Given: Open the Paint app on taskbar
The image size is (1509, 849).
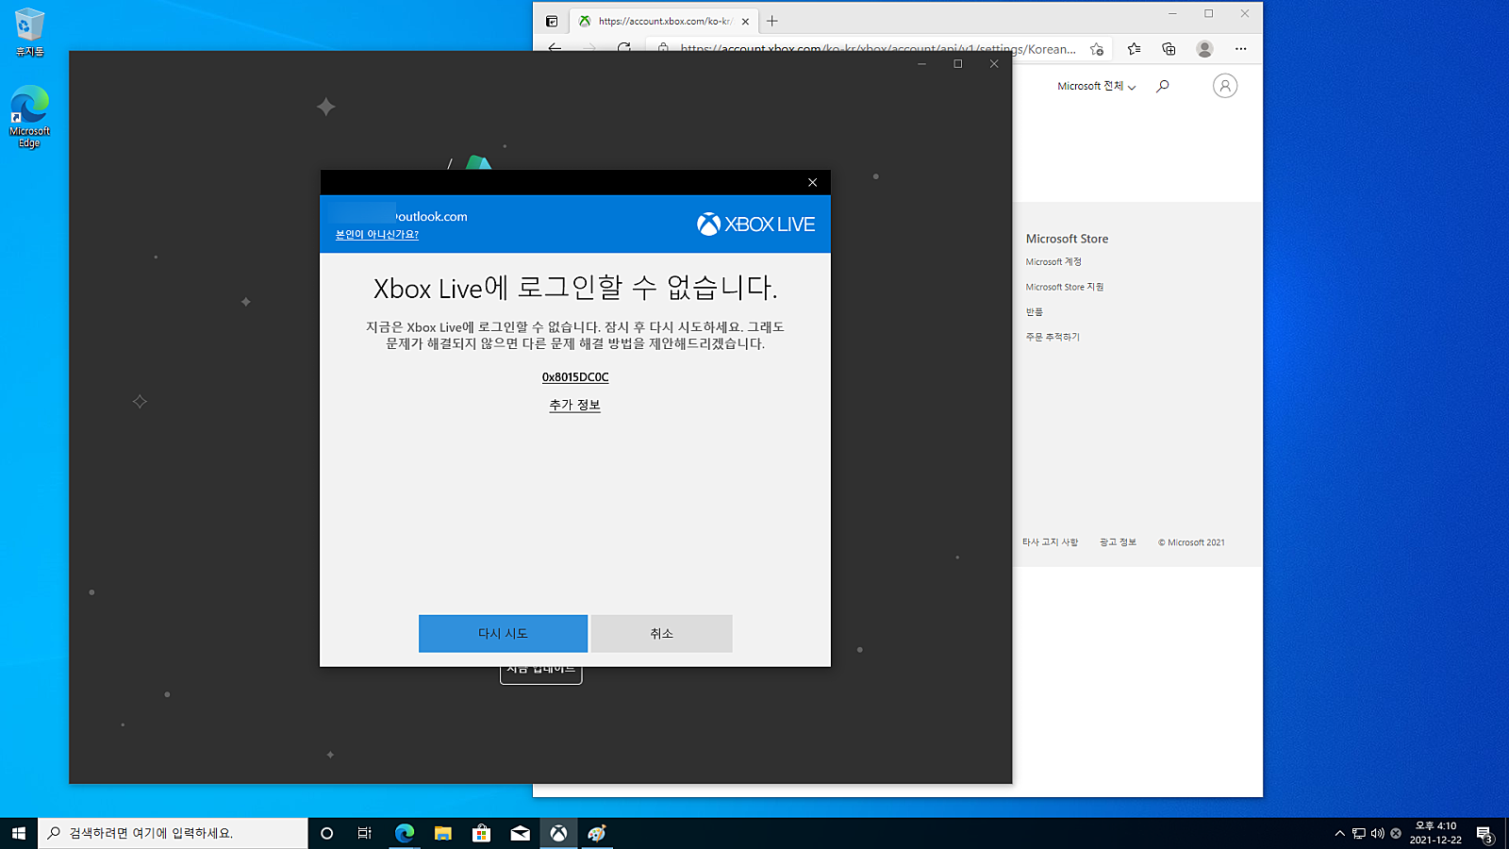Looking at the screenshot, I should coord(597,833).
